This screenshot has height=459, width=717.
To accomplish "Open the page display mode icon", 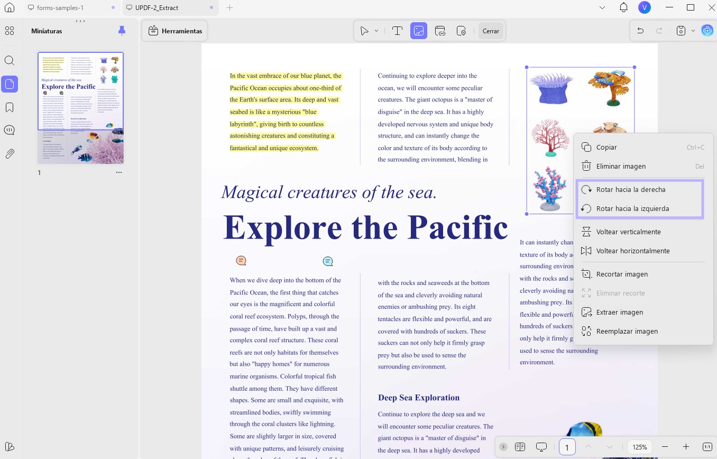I will click(x=520, y=447).
